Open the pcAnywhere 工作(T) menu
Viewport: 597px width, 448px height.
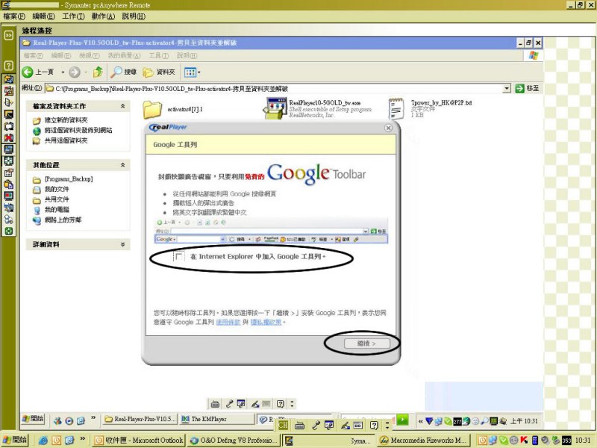click(73, 16)
